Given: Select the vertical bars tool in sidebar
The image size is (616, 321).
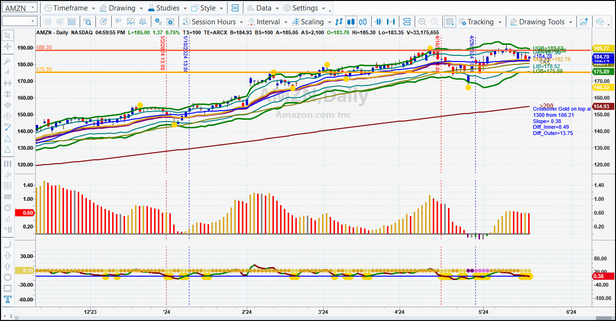Looking at the screenshot, I should 8,164.
